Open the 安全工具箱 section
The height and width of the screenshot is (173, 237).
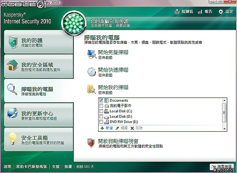(39, 139)
